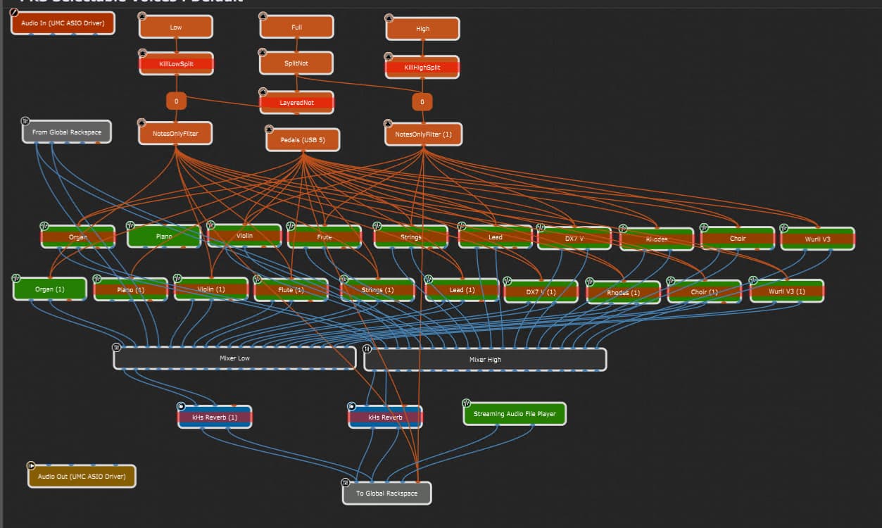Viewport: 882px width, 528px height.
Task: Click the 0 block fed by KillLowSplit
Action: pos(176,101)
